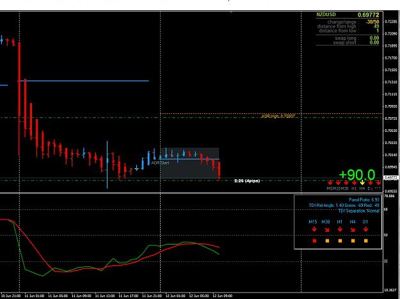Click the current price 0.69772 in info panel
Screen dimensions: 400x299
369,15
